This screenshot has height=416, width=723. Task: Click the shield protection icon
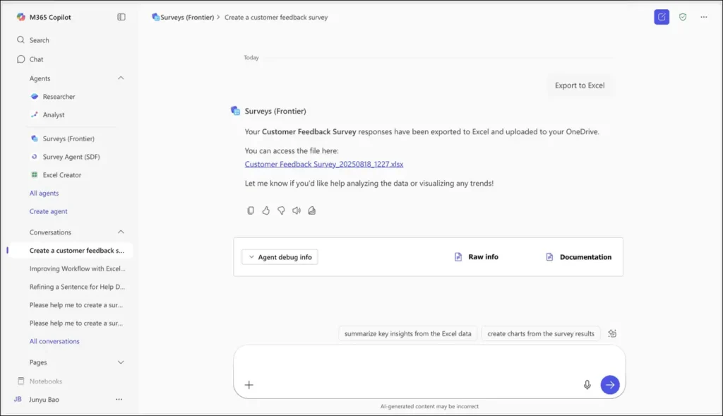point(683,17)
